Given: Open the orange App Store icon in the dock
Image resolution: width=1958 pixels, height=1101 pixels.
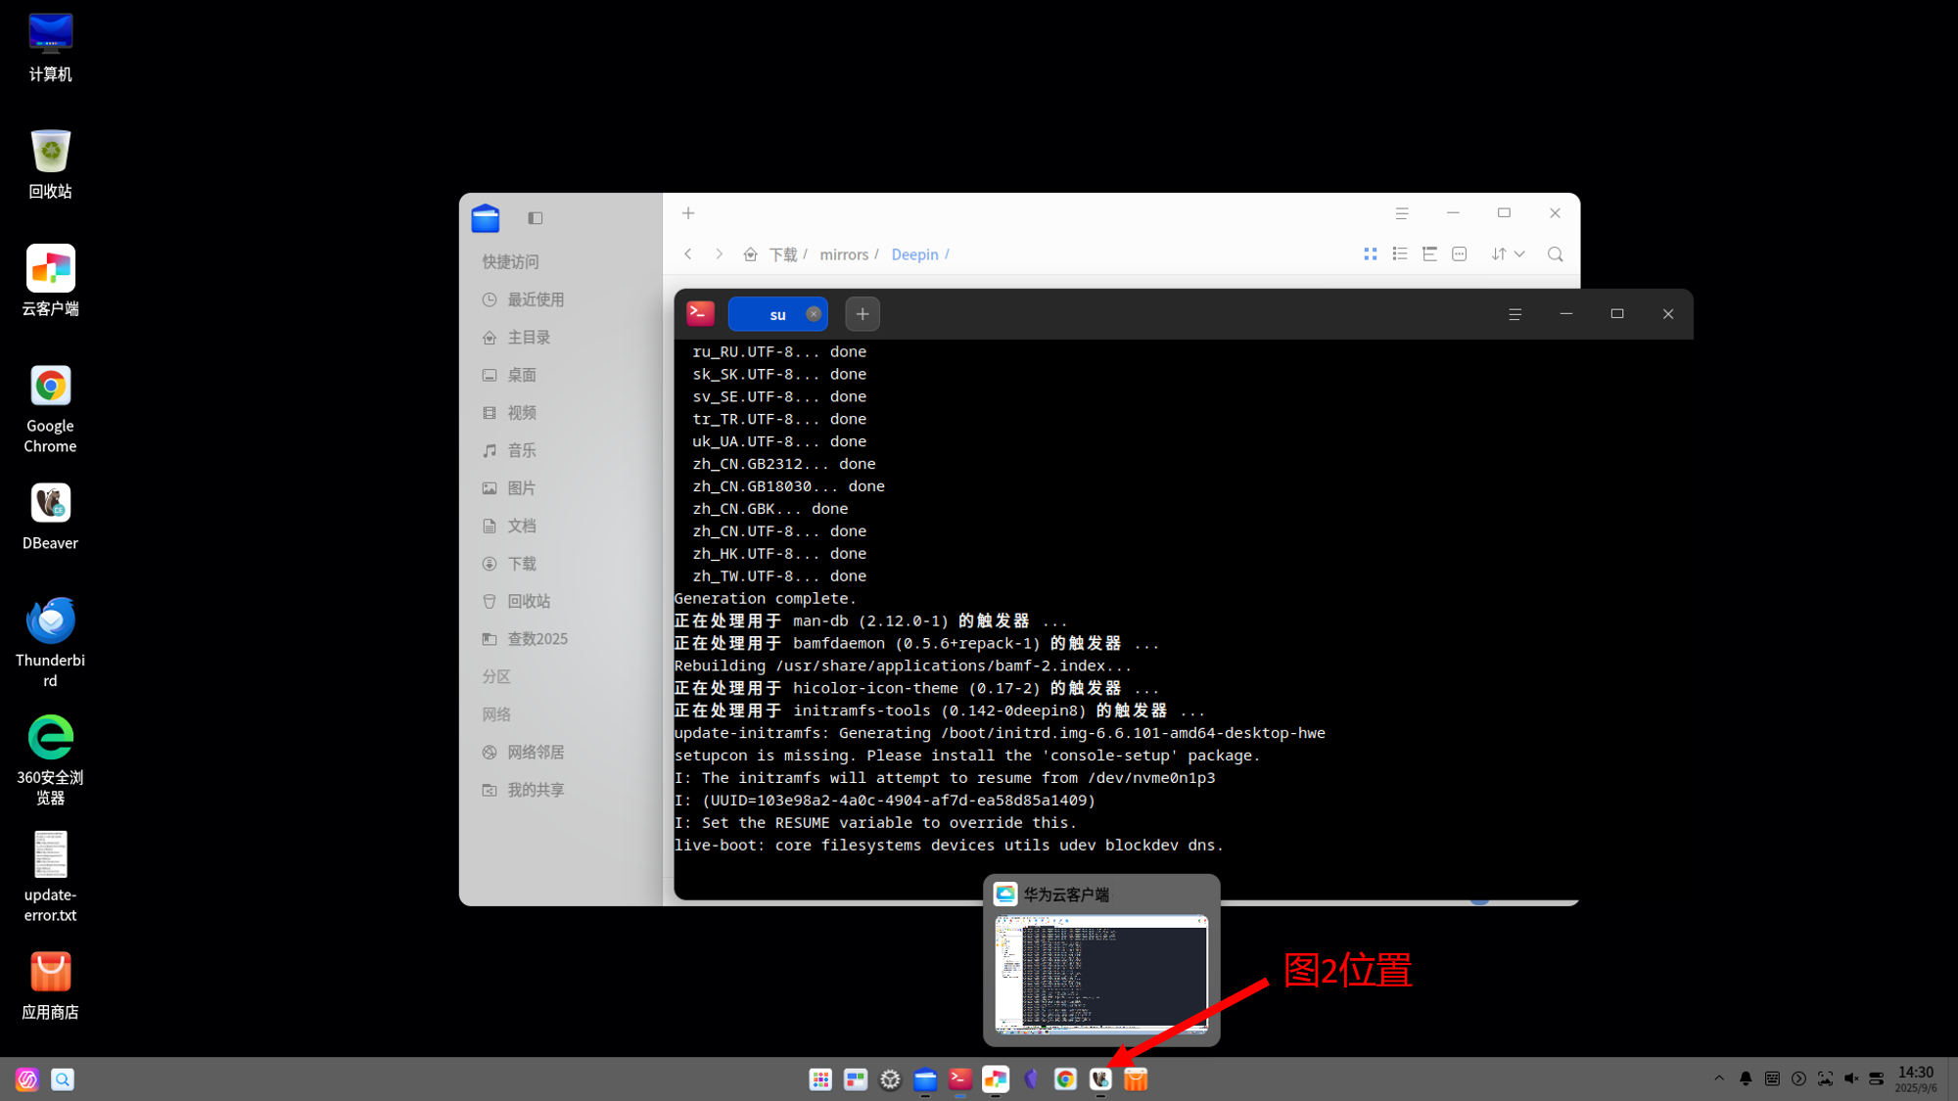Looking at the screenshot, I should tap(1136, 1078).
